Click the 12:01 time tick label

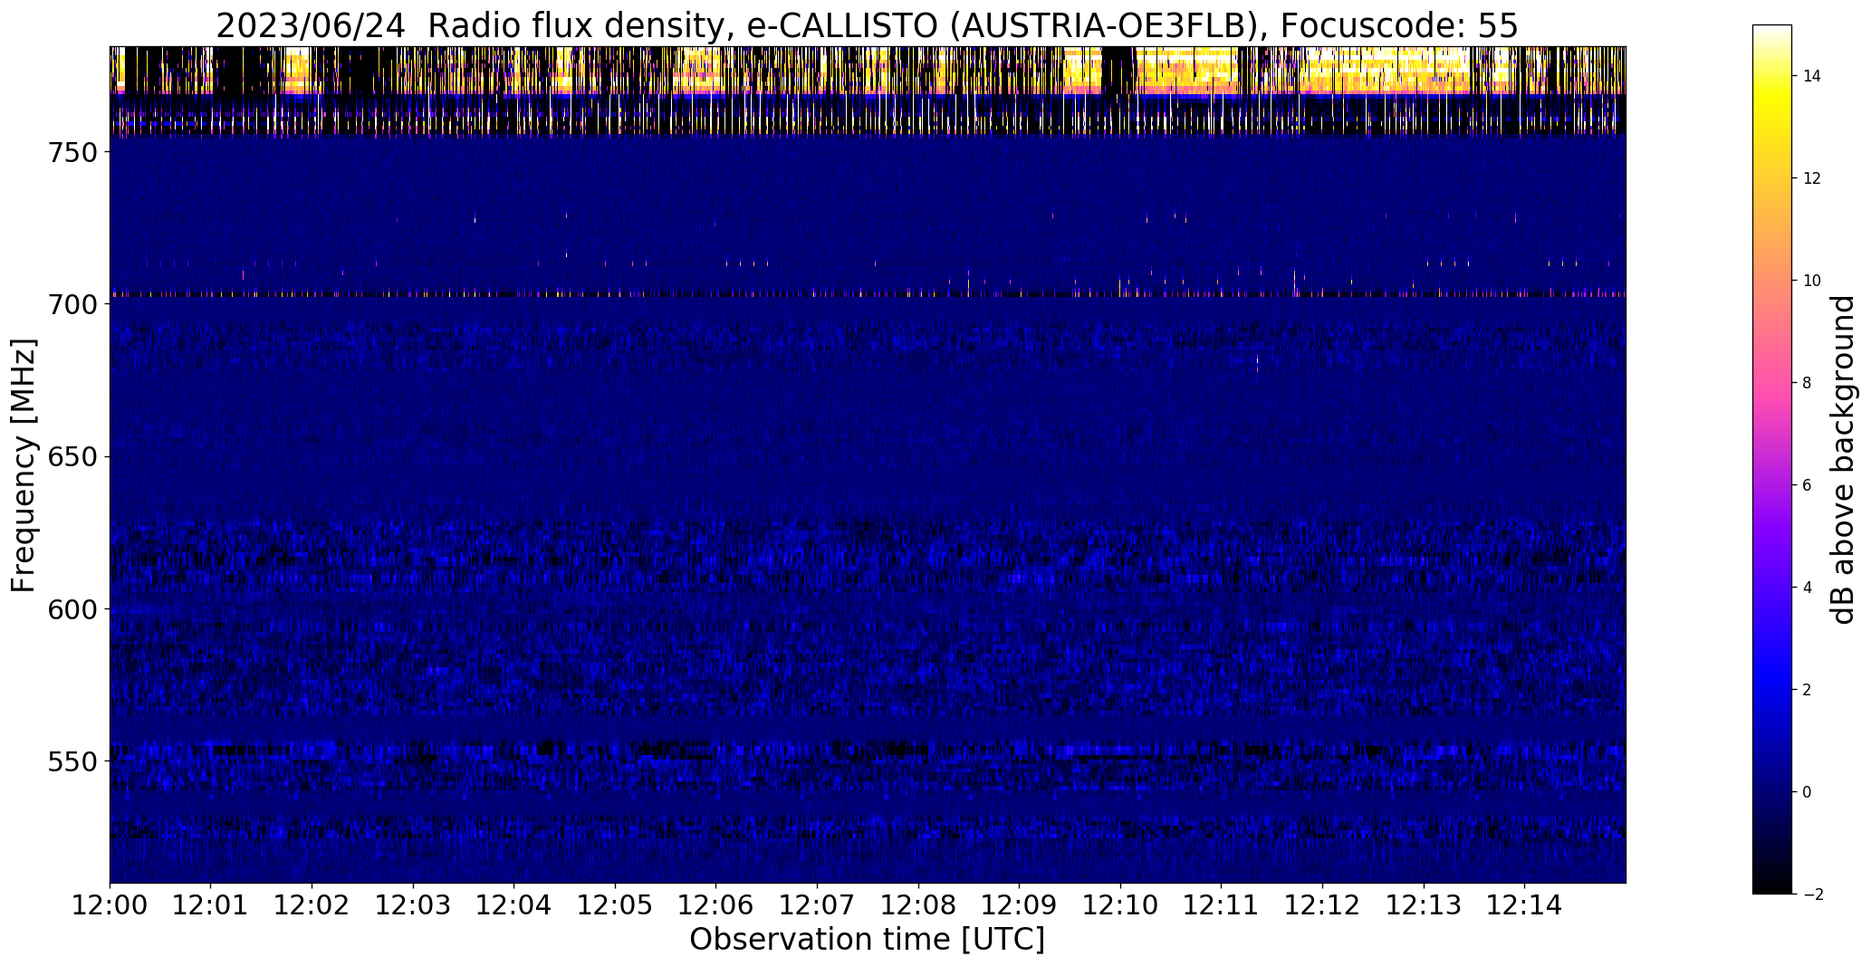211,904
